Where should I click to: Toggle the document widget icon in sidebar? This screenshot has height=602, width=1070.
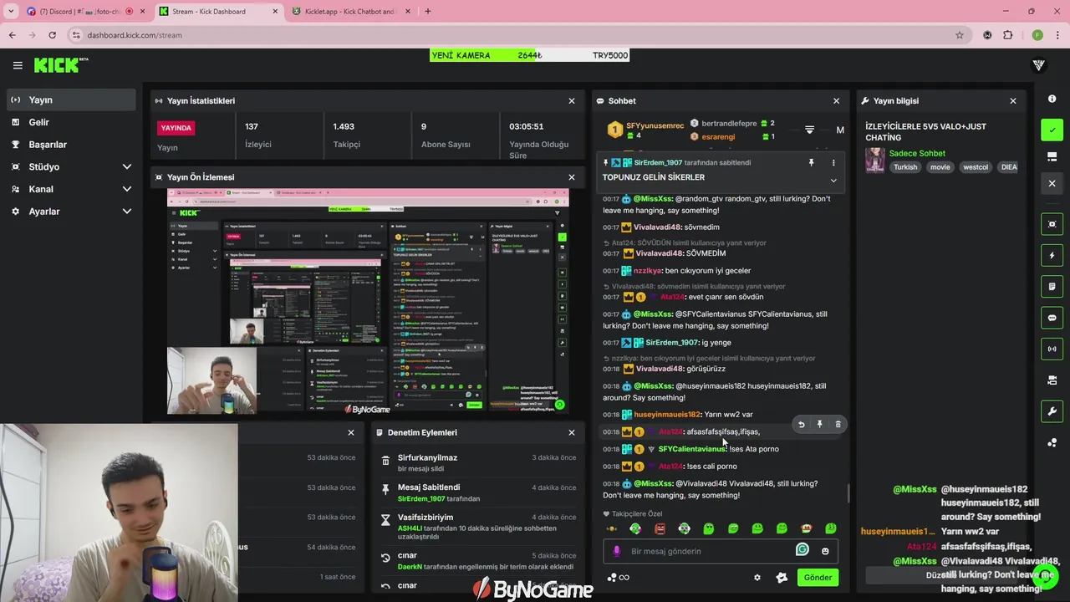point(1052,286)
